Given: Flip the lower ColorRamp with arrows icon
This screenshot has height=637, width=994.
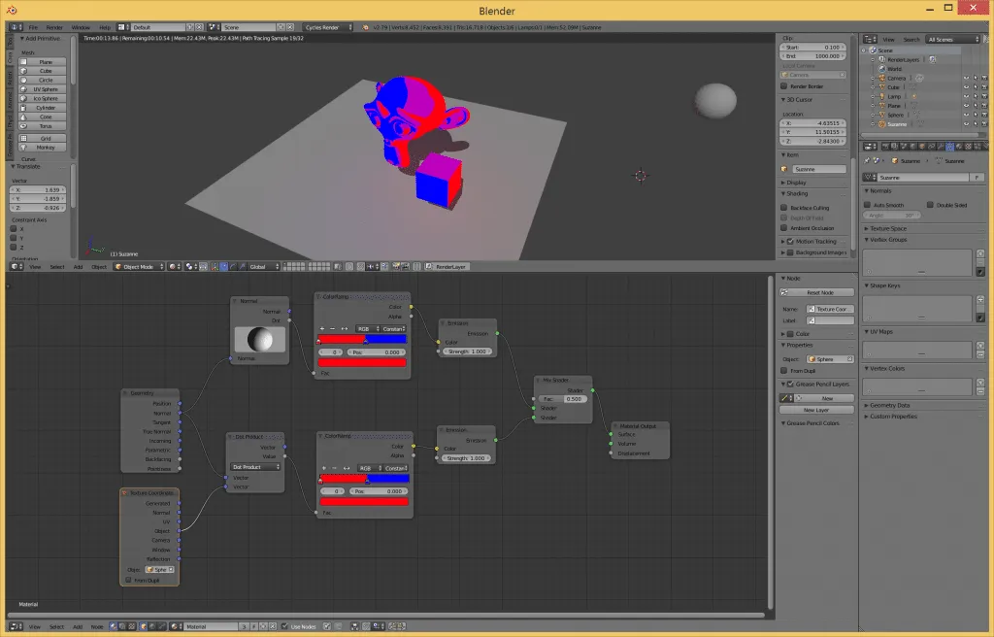Looking at the screenshot, I should (x=347, y=468).
